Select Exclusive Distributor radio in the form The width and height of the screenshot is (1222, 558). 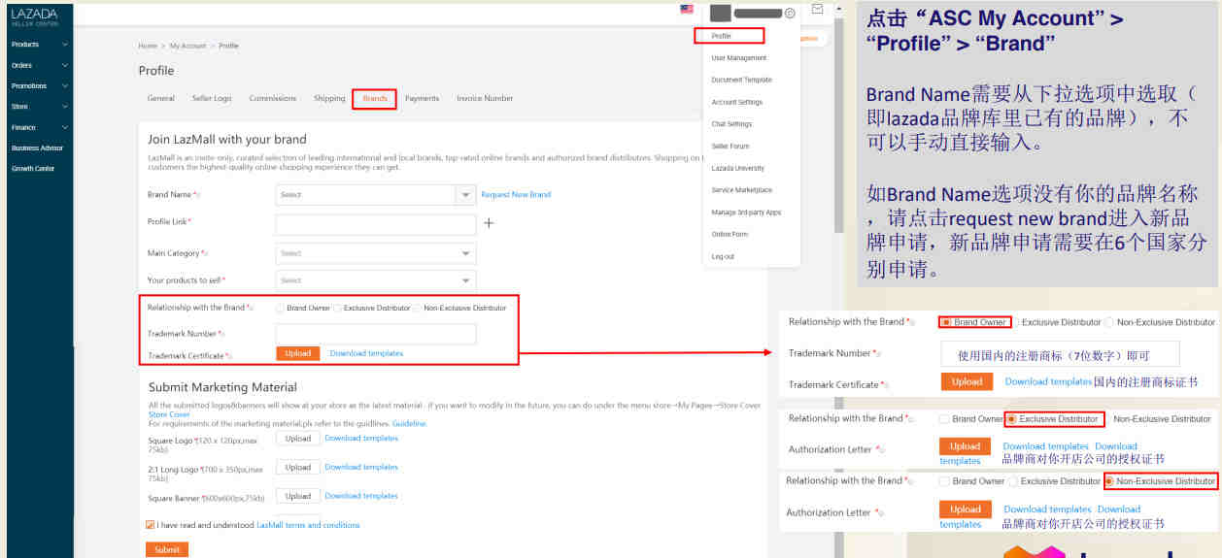tap(337, 308)
